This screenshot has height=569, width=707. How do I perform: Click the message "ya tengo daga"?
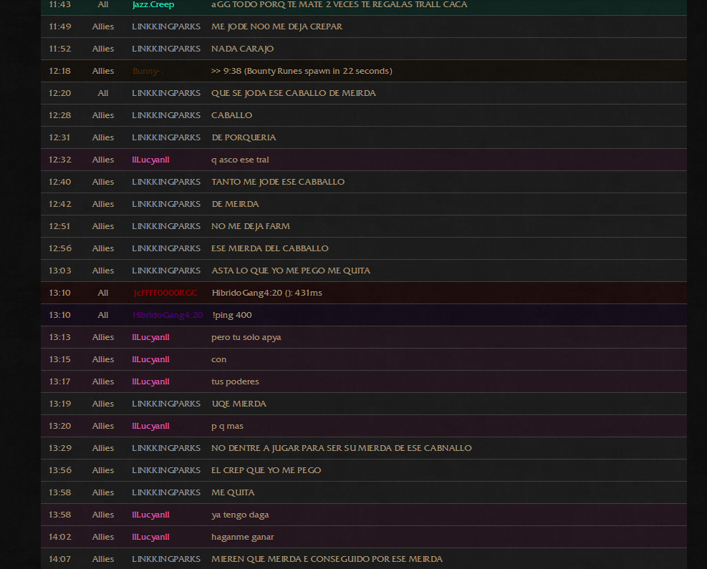click(240, 515)
